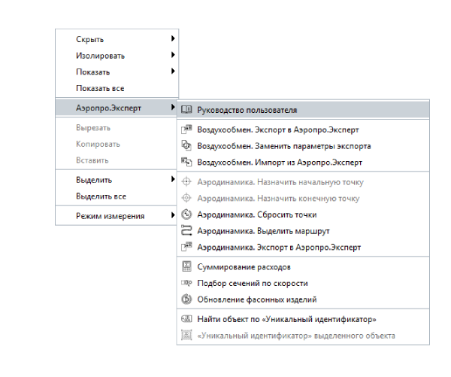Click icon for Воздухообмен. Экспорт в Аэропро.Эксперт
451x377 pixels.
[187, 130]
